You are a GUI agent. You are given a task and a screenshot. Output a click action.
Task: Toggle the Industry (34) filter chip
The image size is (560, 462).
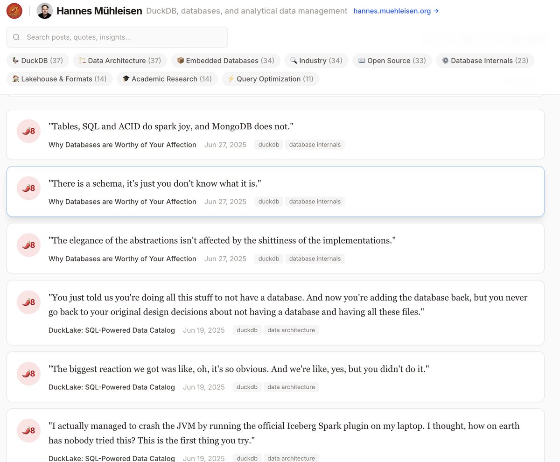[x=316, y=60]
